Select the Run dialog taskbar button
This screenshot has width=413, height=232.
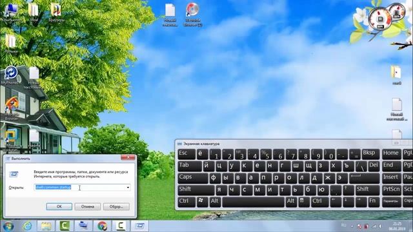[x=139, y=226]
